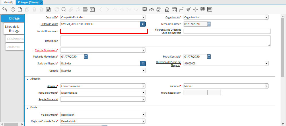Select the Entrega side tab
The height and width of the screenshot is (126, 286).
(13, 18)
